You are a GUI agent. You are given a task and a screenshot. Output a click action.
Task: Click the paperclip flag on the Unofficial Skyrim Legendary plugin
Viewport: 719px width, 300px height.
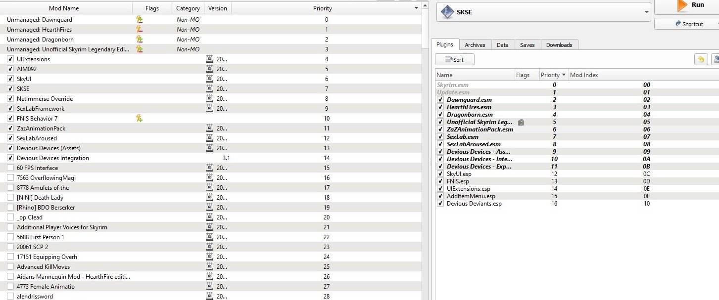click(x=521, y=122)
